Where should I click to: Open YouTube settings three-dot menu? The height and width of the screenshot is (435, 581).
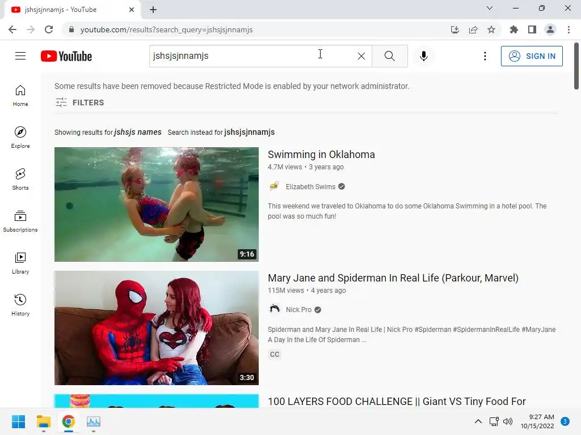coord(485,56)
